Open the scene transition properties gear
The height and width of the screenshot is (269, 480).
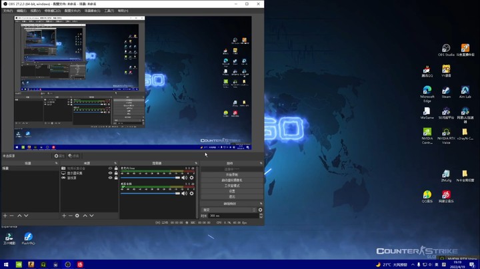pos(260,210)
